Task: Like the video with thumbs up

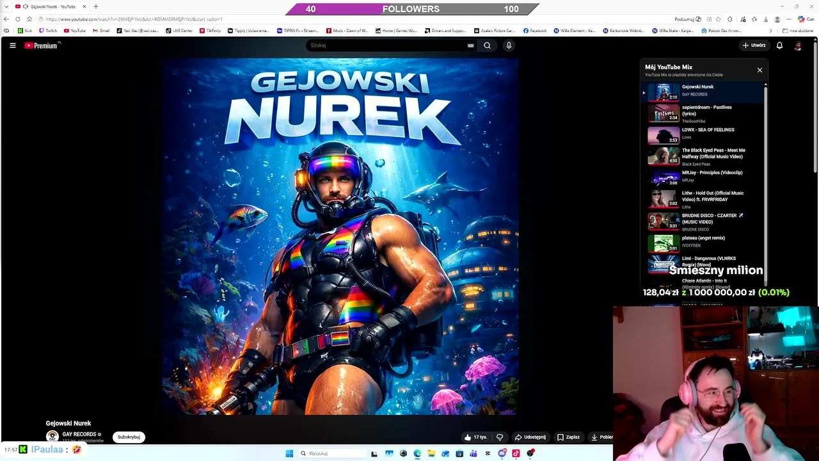Action: click(476, 437)
